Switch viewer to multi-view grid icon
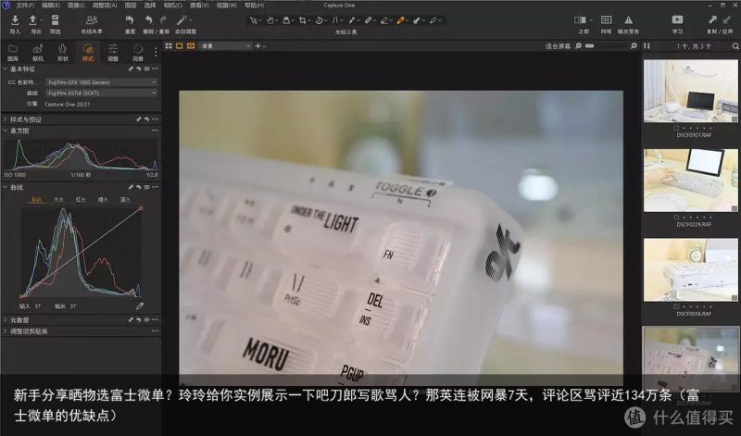 [x=169, y=45]
